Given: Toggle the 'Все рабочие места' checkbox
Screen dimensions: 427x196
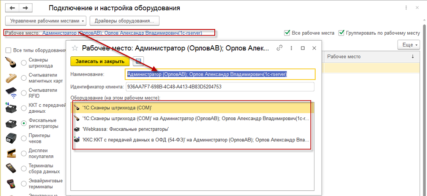Looking at the screenshot, I should [287, 33].
